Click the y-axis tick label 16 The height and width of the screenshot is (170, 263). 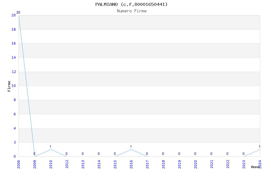click(x=14, y=43)
